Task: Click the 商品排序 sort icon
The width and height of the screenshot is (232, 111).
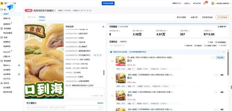Action: pos(185,46)
